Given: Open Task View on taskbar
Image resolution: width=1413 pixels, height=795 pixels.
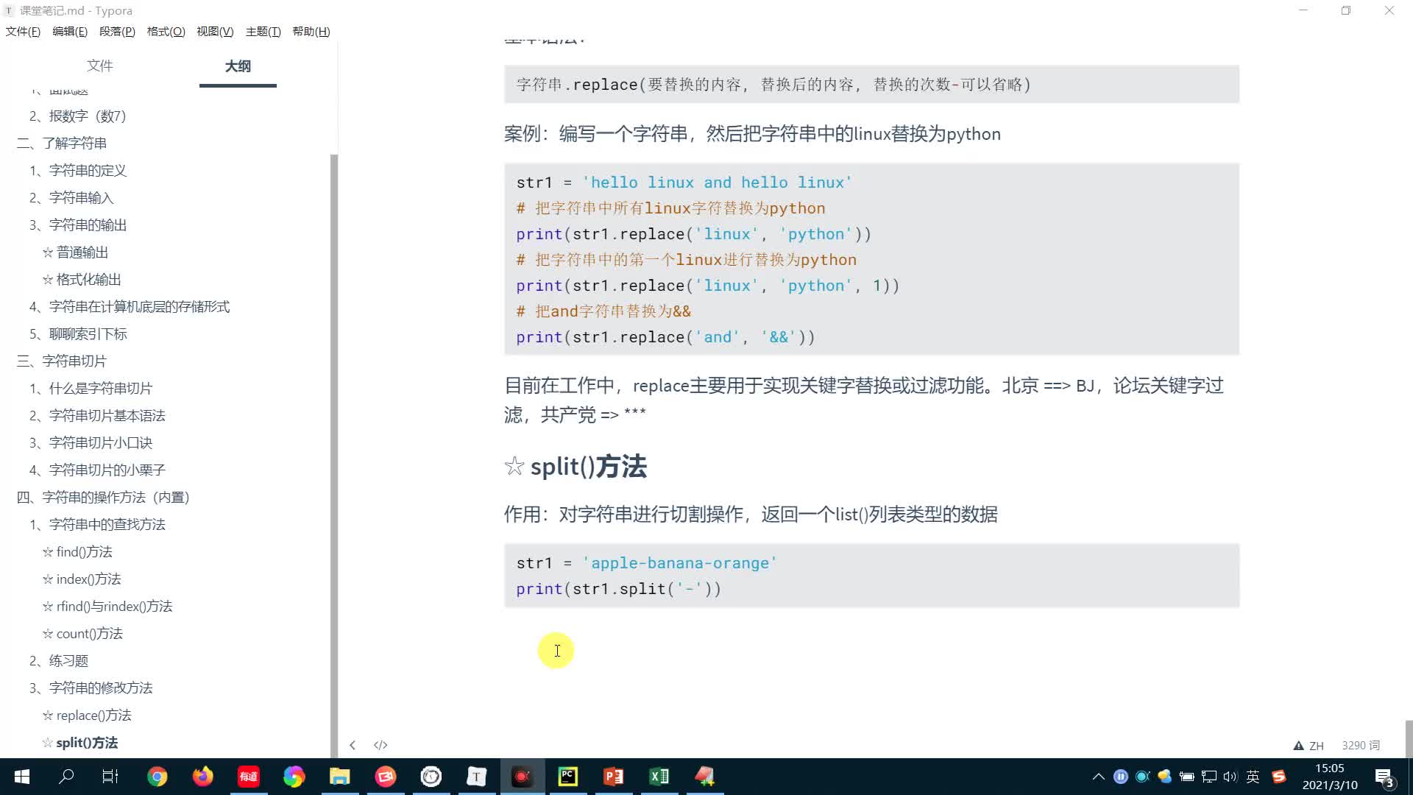Looking at the screenshot, I should [x=110, y=777].
